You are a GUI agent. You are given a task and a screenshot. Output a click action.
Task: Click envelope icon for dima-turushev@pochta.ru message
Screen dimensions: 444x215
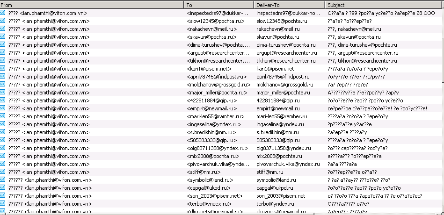[x=2, y=44]
